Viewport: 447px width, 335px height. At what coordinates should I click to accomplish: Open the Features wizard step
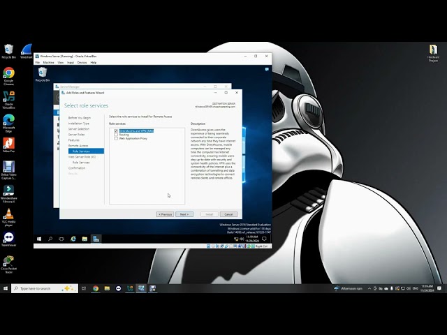coord(73,140)
